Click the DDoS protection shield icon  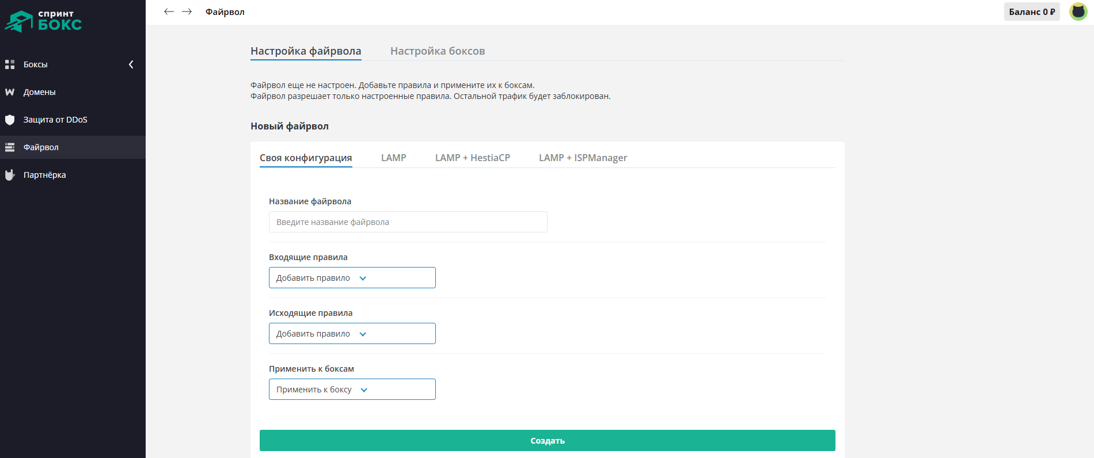(10, 120)
